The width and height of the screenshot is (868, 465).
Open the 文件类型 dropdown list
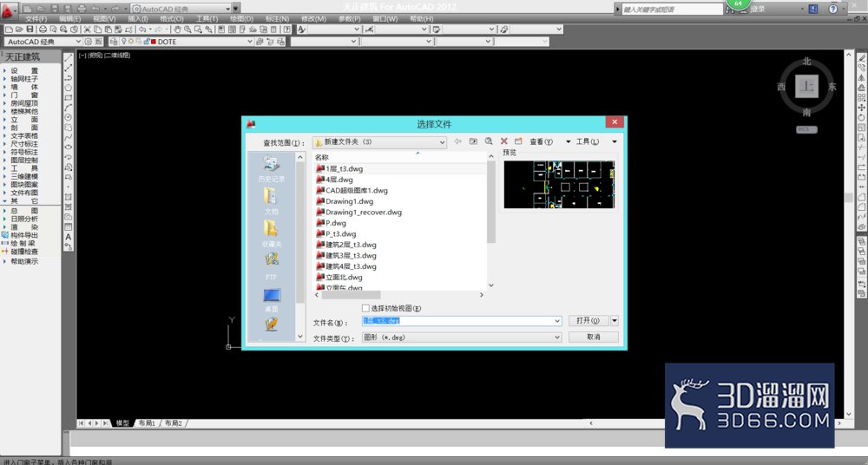coord(557,337)
